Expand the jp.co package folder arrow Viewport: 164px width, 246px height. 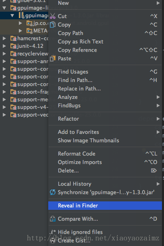coord(20,23)
